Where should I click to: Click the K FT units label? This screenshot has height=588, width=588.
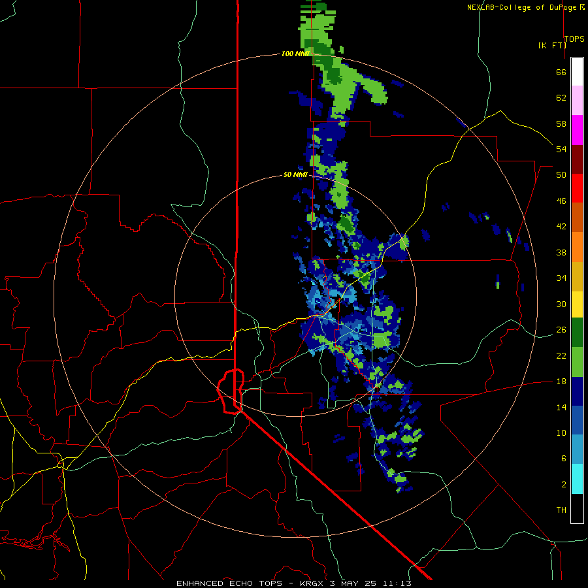click(x=552, y=45)
